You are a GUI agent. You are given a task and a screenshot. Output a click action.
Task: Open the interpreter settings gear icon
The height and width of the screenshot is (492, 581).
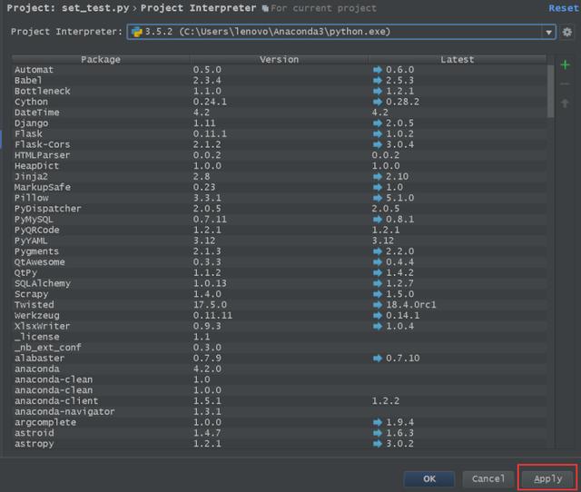(566, 32)
